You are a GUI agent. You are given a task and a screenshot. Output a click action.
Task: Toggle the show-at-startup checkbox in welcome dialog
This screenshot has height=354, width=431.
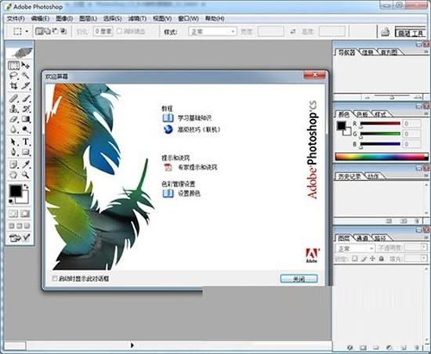click(x=54, y=278)
